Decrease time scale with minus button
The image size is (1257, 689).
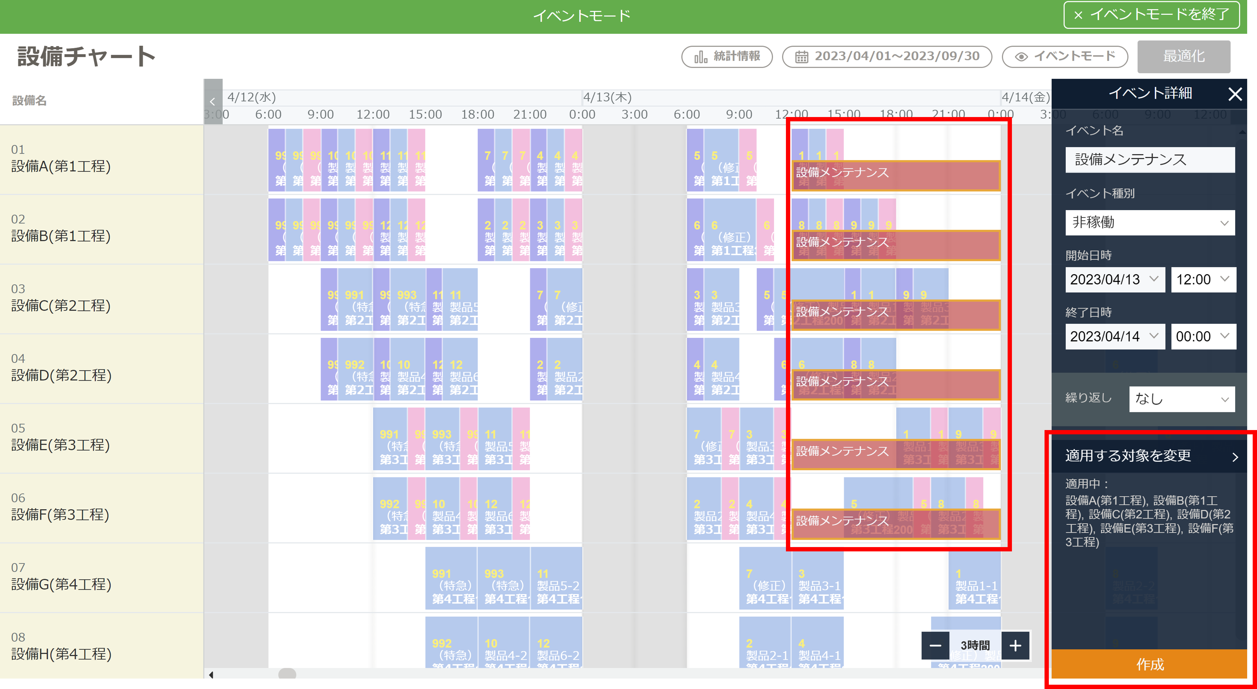point(935,646)
